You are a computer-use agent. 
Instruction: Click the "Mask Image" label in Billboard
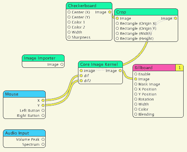(149, 84)
